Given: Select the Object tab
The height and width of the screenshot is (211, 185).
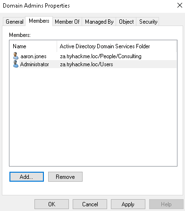Looking at the screenshot, I should click(126, 22).
